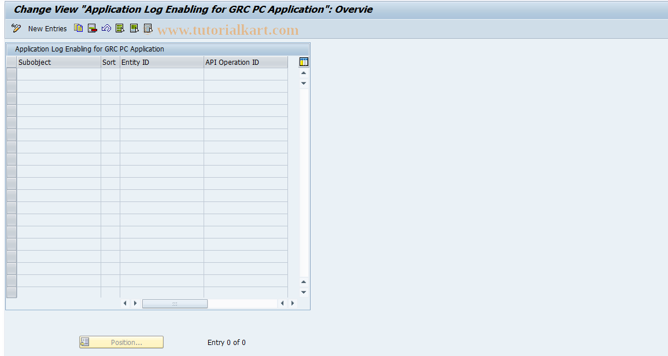
Task: Click the Select All entries icon
Action: [x=120, y=28]
